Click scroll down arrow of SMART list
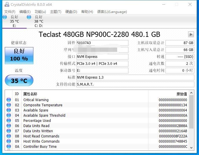Viewport: 199px width, 155px height. click(x=191, y=148)
